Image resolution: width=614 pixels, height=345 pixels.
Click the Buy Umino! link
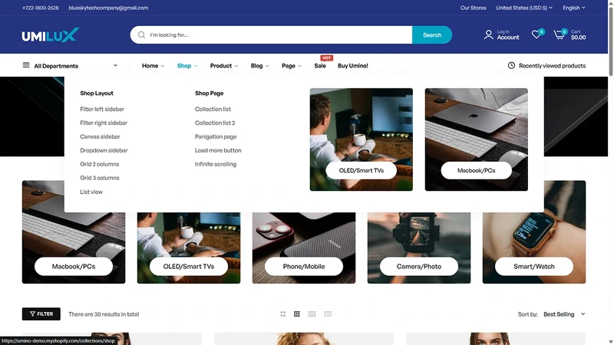click(353, 66)
